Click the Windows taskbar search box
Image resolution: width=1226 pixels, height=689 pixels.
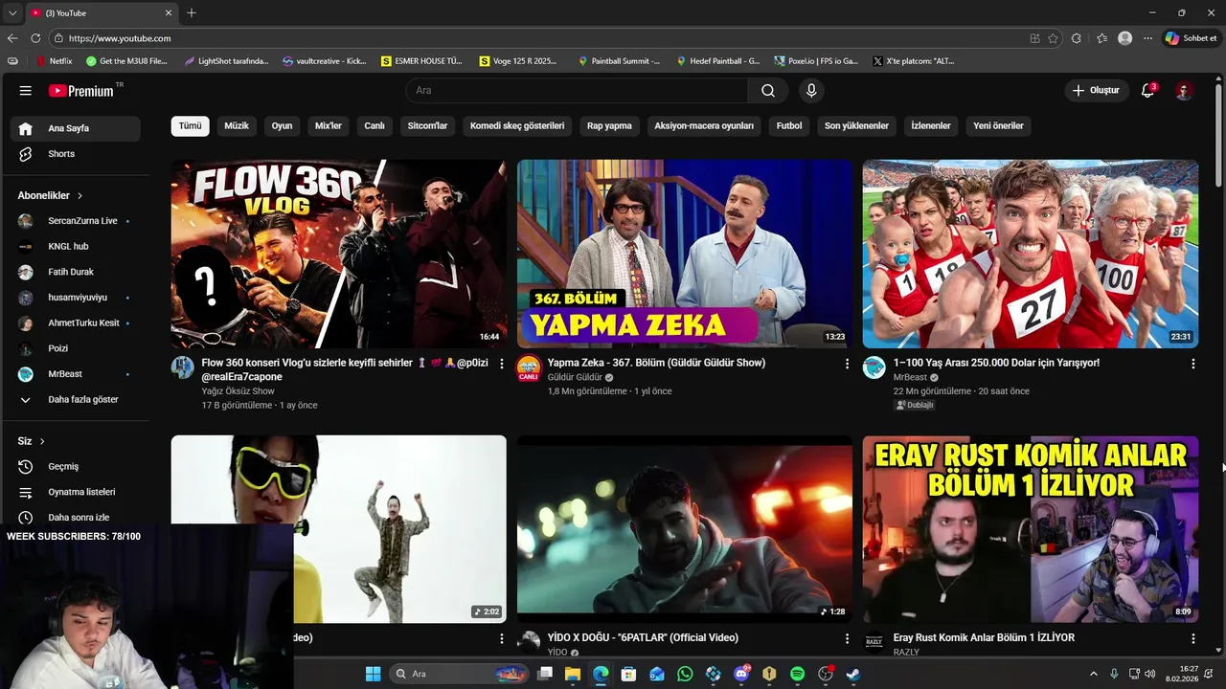pyautogui.click(x=457, y=674)
